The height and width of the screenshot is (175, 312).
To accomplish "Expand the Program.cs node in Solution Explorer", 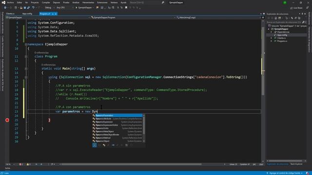I will point(271,41).
